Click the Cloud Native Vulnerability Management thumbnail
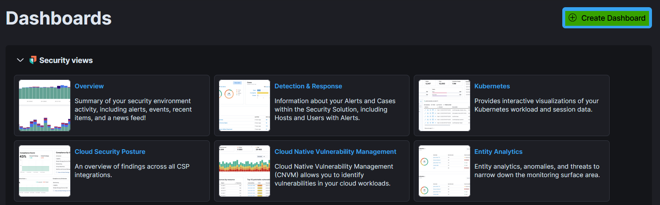The width and height of the screenshot is (660, 205). coord(245,171)
